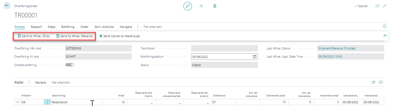Open row options menu for item 105
This screenshot has height=106, width=394.
47,102
